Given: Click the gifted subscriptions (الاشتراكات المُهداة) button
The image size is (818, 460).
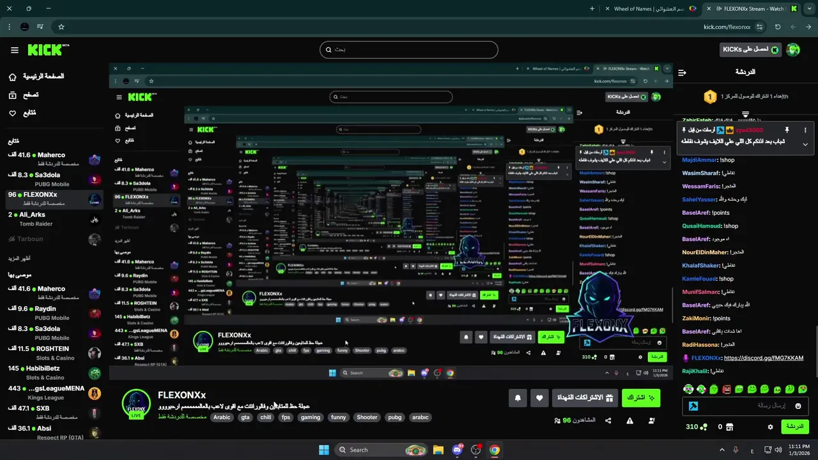Looking at the screenshot, I should tap(585, 398).
